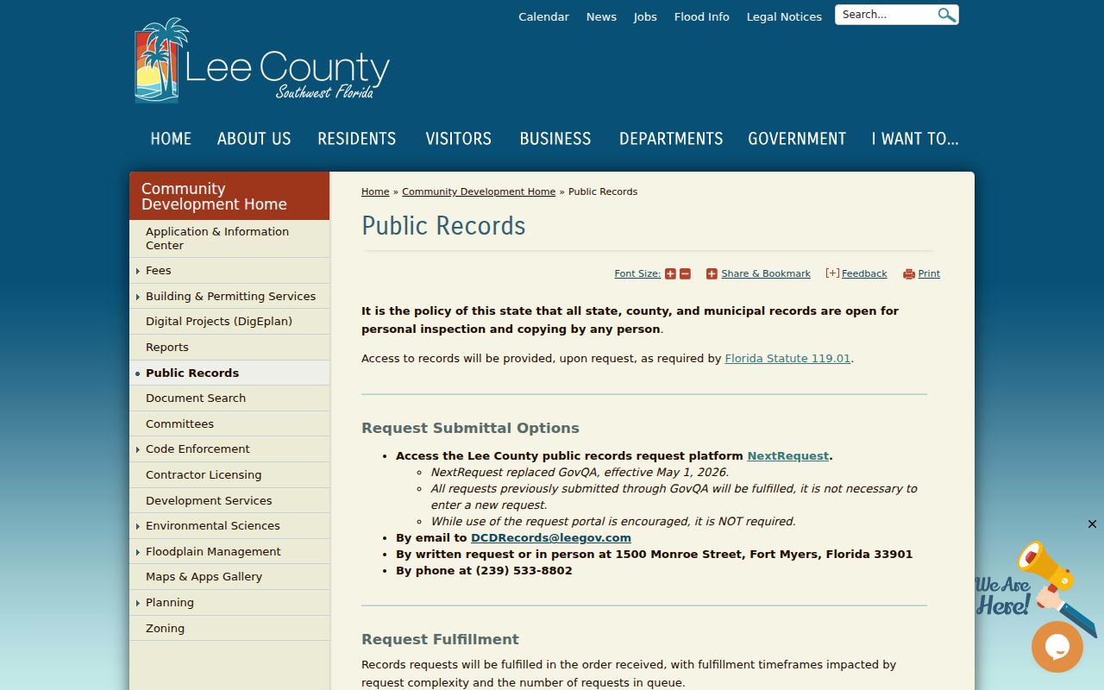This screenshot has height=690, width=1104.
Task: Select Document Search in sidebar
Action: [229, 398]
